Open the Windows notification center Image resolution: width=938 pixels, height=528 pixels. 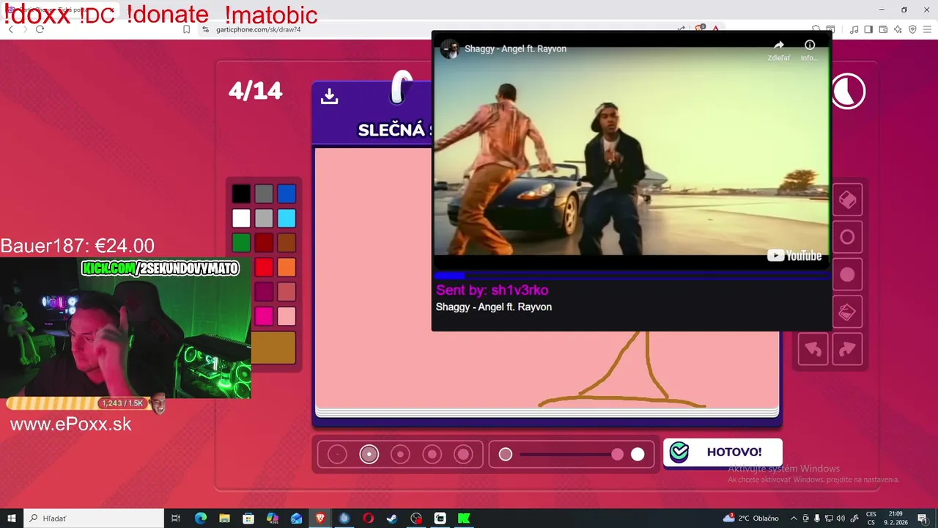pos(923,518)
